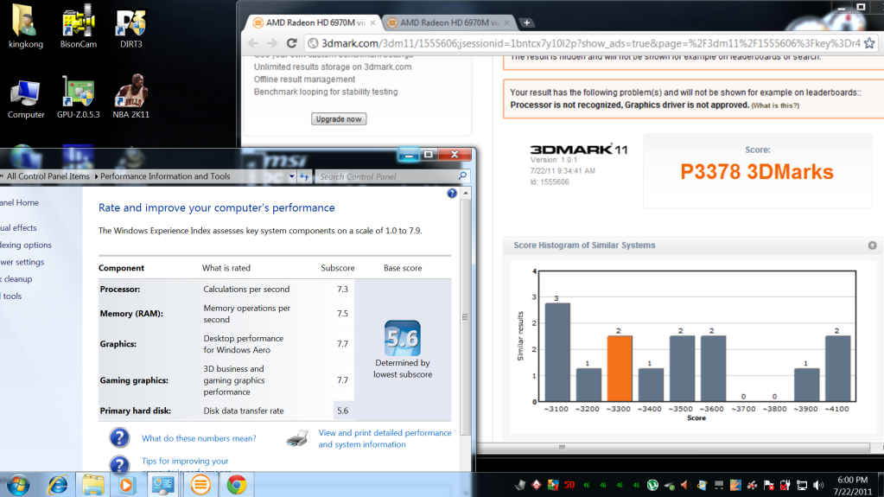Open 'View and print detailed performance' link

click(x=385, y=438)
